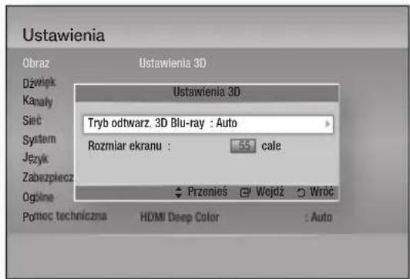Image resolution: width=410 pixels, height=279 pixels.
Task: Select the Obraz menu item
Action: [x=36, y=63]
